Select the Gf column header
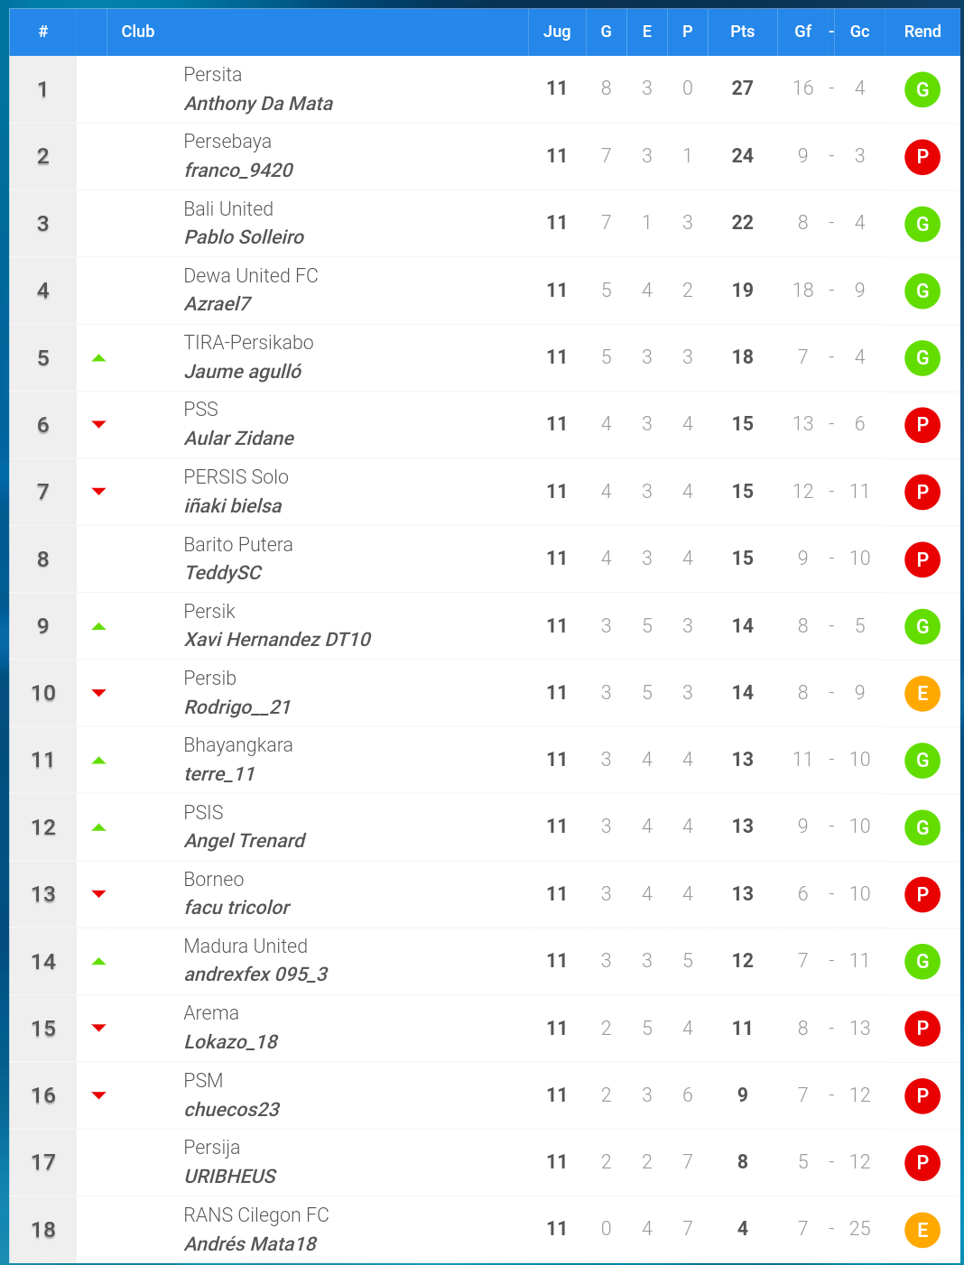The image size is (964, 1265). click(x=803, y=32)
